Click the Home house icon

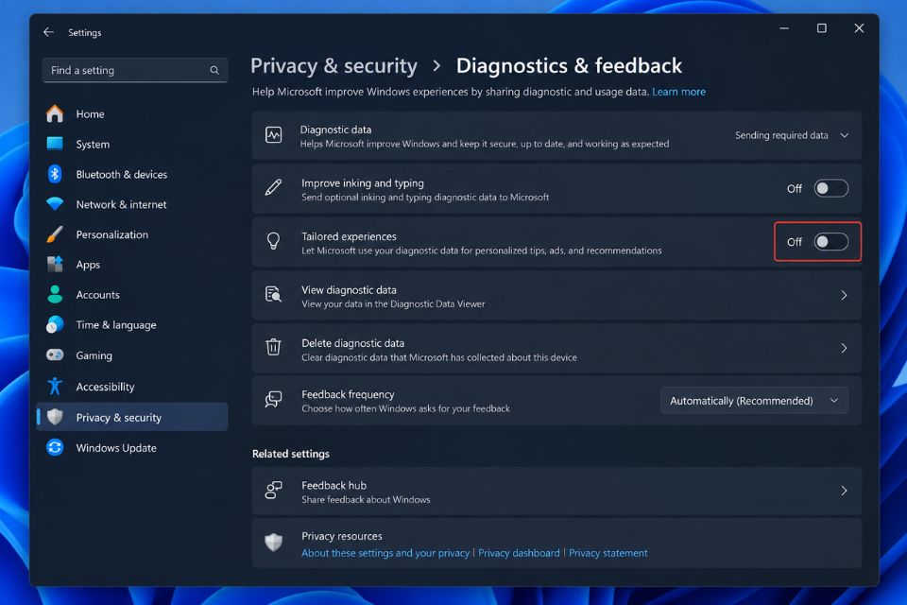click(55, 113)
